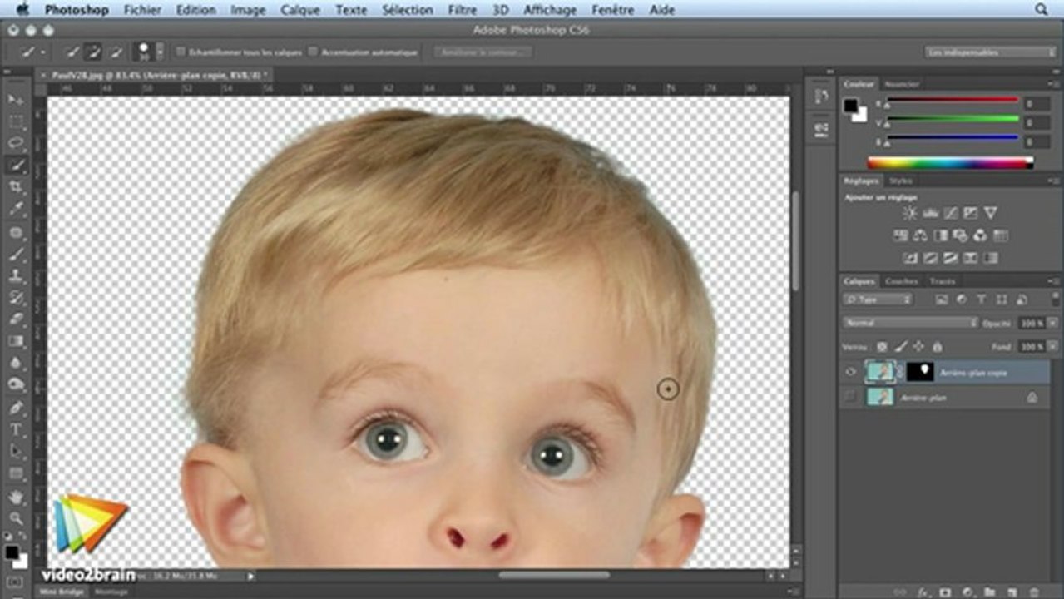The image size is (1064, 599).
Task: Open the blend mode Normal dropdown
Action: click(x=910, y=323)
